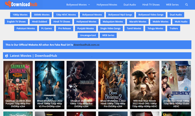Click the RRR 2022 Hindi ORG title text
The width and height of the screenshot is (195, 116).
[145, 104]
